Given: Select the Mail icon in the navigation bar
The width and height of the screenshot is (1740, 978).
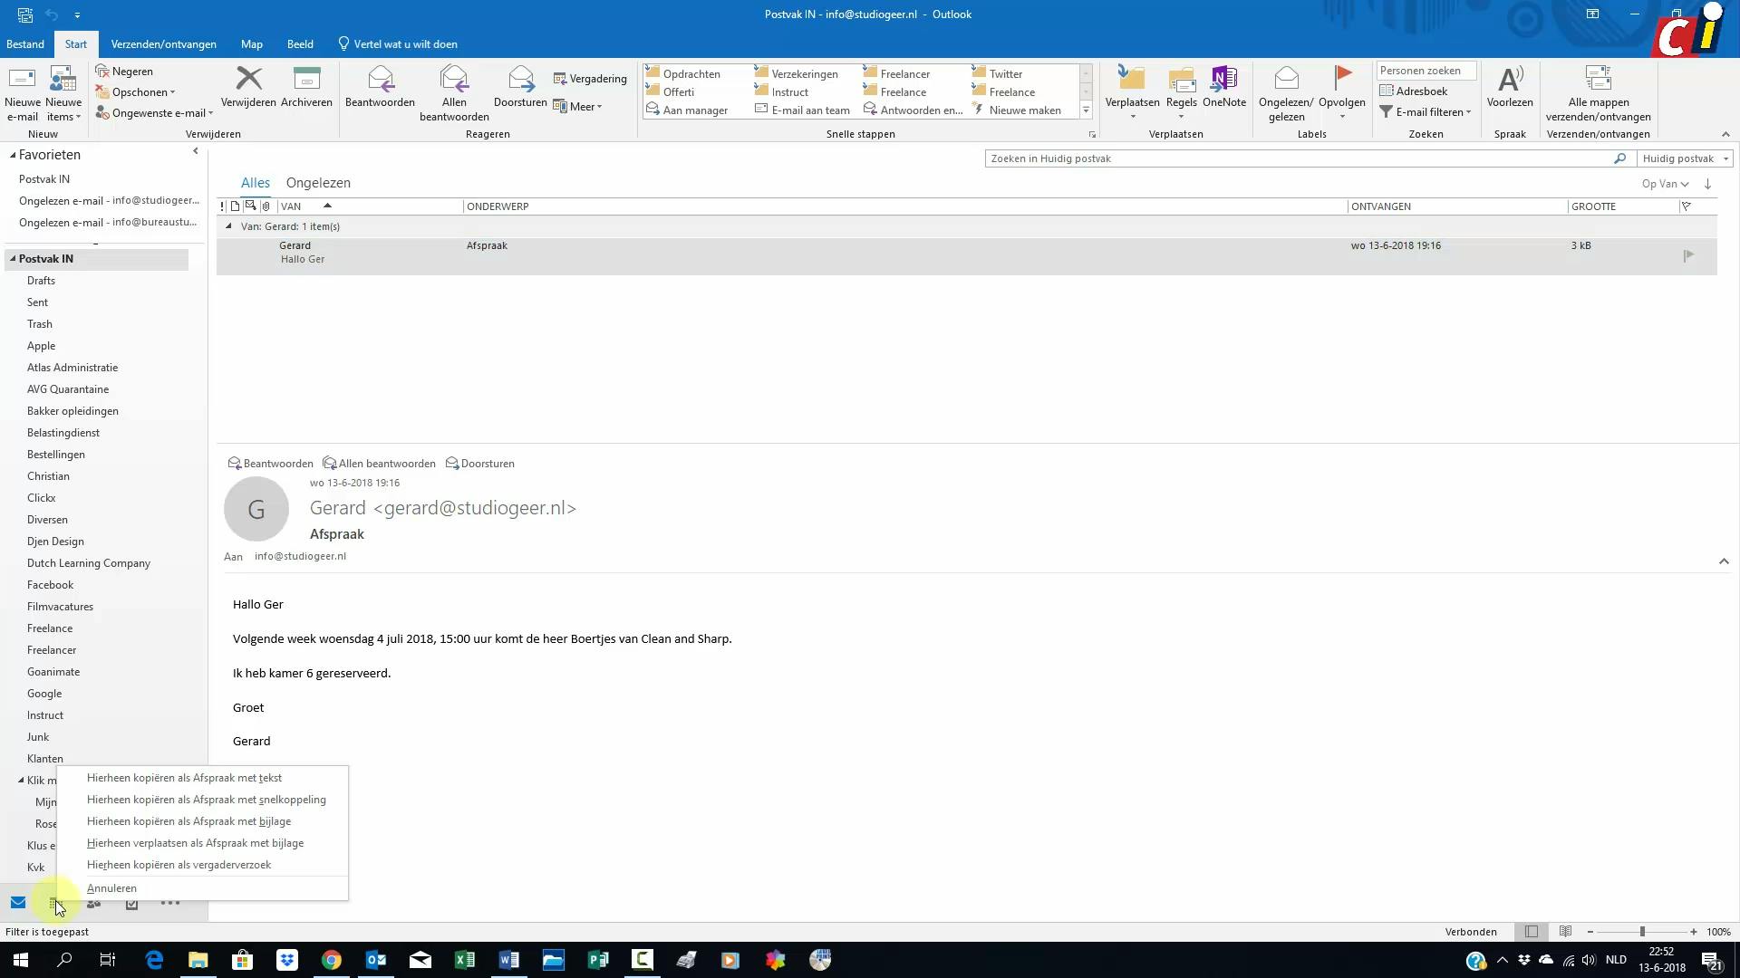Looking at the screenshot, I should (x=18, y=903).
